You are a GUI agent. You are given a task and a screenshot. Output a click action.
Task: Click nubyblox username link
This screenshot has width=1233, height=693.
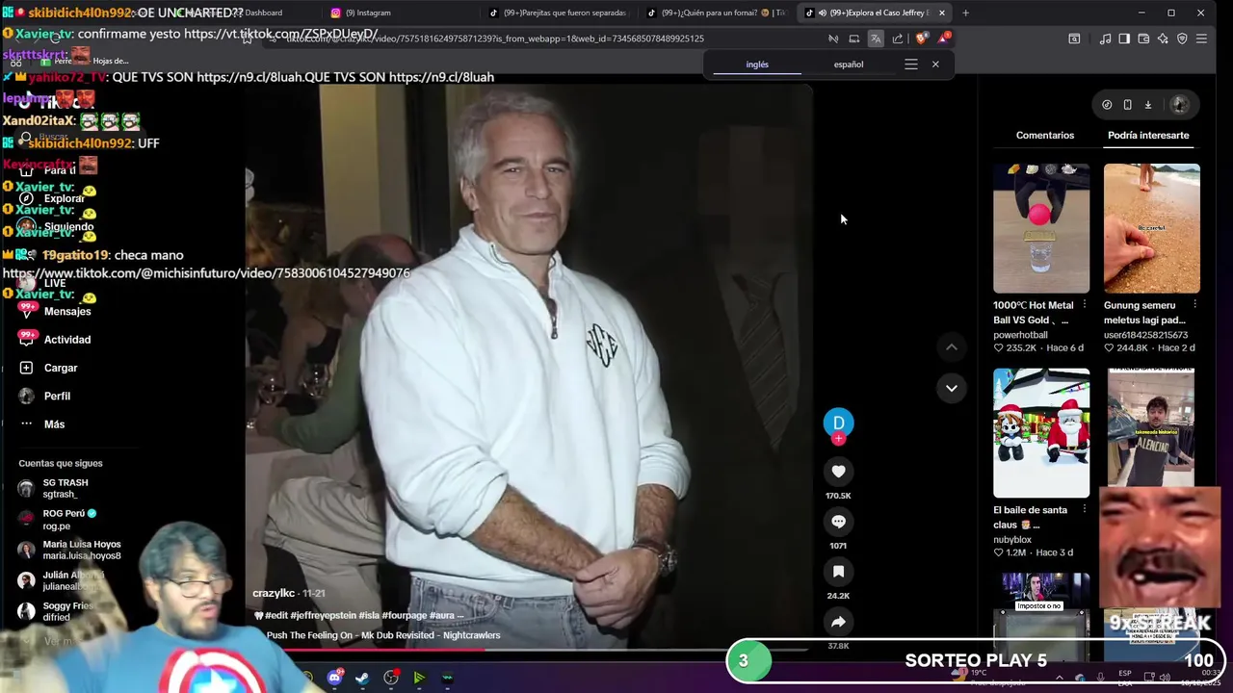tap(1013, 540)
